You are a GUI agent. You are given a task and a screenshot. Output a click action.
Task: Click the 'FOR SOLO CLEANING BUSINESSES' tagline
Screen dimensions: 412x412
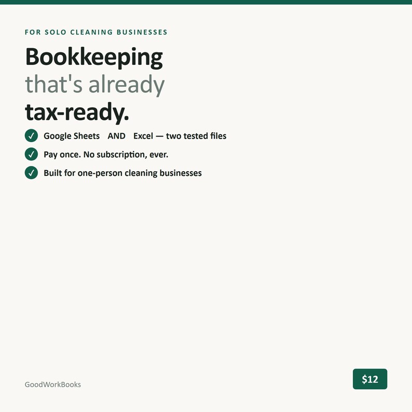(96, 32)
